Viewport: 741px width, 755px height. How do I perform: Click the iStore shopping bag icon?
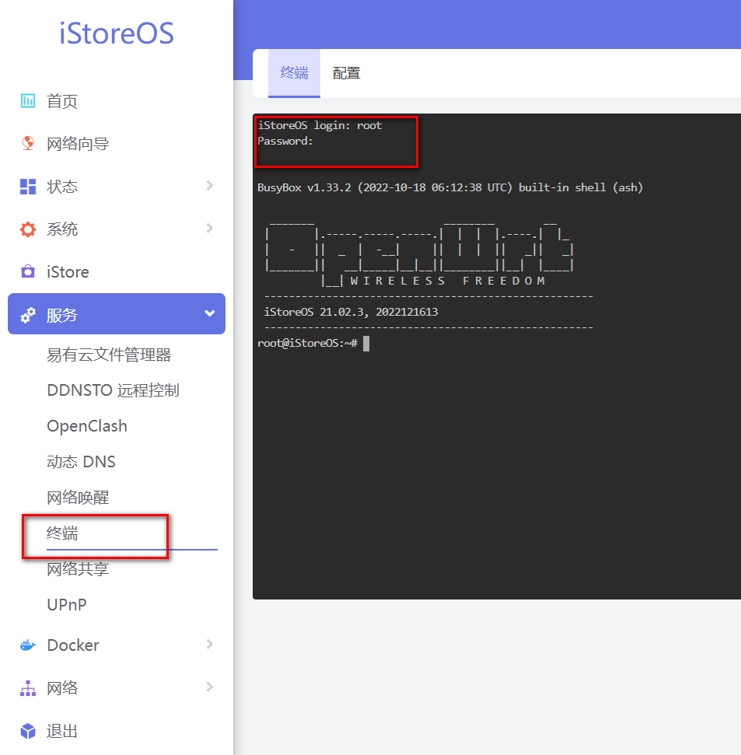tap(28, 271)
